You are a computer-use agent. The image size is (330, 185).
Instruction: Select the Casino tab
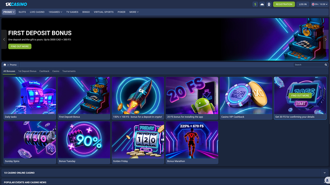point(56,71)
